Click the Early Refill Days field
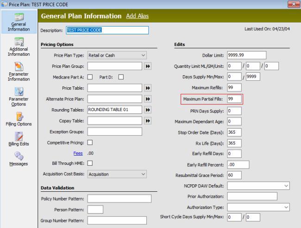Image resolution: width=301 pixels, height=228 pixels. (x=234, y=154)
